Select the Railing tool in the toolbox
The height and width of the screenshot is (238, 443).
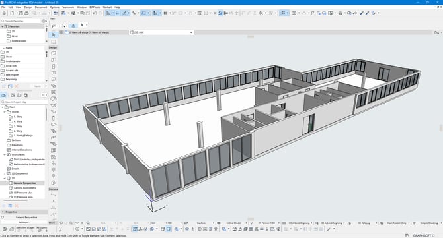[54, 137]
